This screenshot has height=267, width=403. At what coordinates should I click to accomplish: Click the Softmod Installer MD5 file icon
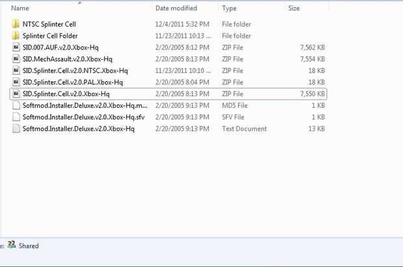pyautogui.click(x=16, y=105)
